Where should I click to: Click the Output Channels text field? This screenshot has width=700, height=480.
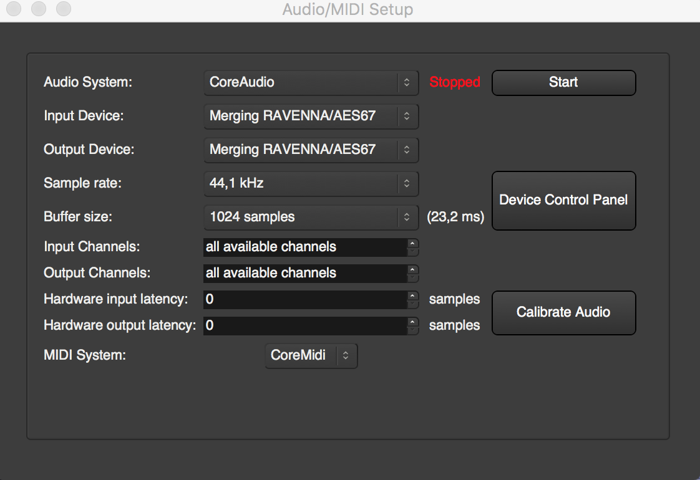click(x=304, y=273)
